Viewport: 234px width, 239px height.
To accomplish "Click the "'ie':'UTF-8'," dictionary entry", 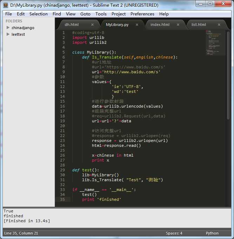I will (127, 87).
